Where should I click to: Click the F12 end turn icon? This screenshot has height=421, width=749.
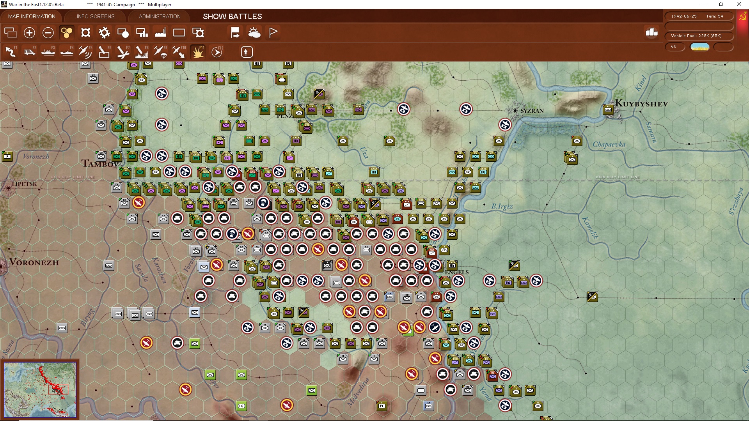(217, 52)
